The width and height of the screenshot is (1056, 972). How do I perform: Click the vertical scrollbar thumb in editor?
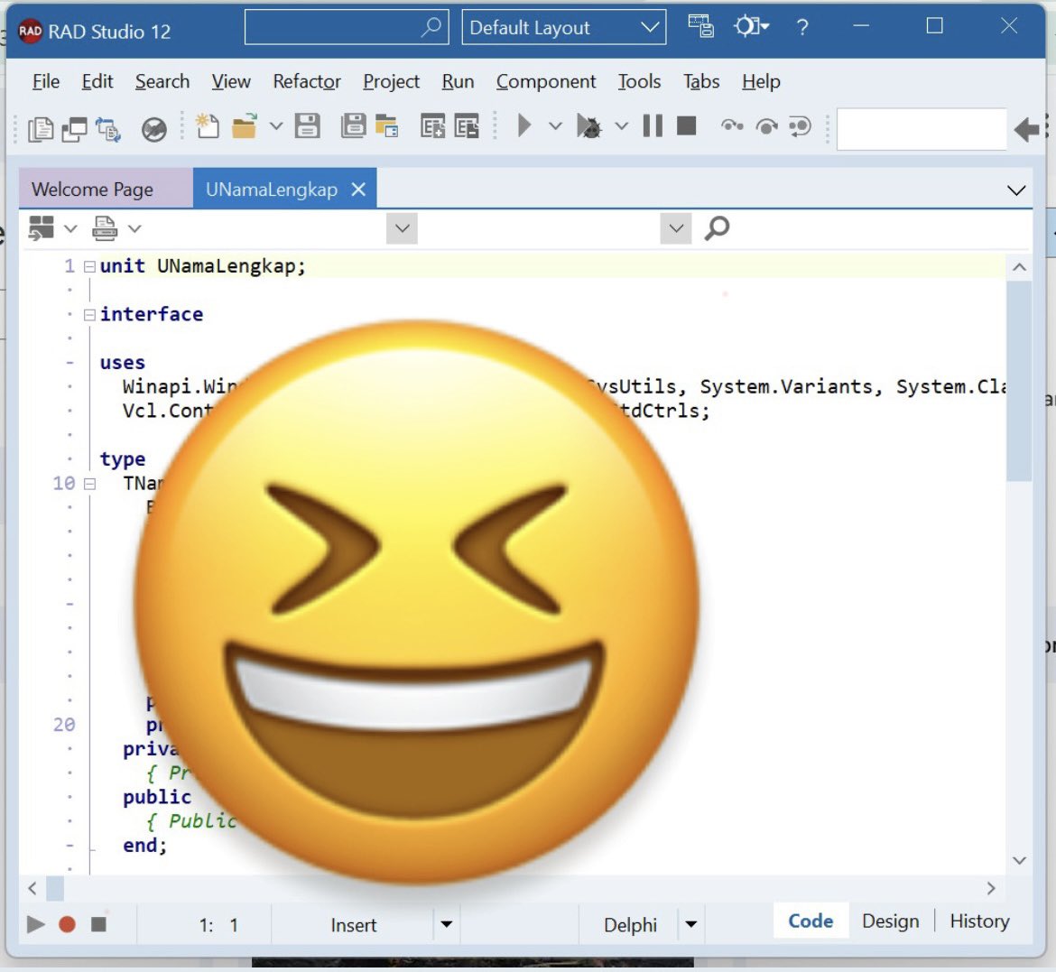tap(1019, 381)
